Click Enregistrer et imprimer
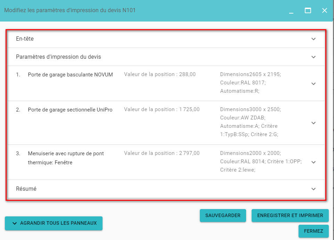334x240 pixels. tap(290, 215)
